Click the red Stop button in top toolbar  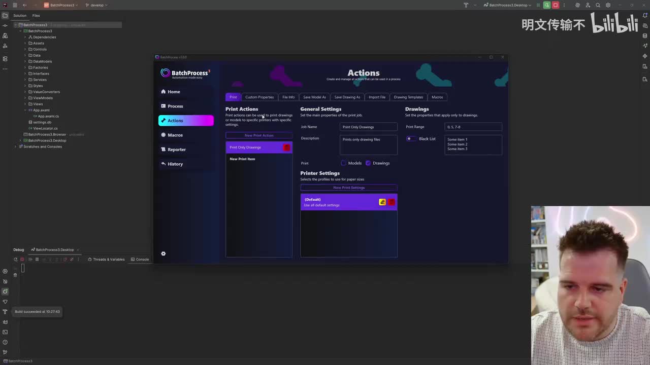(x=556, y=5)
